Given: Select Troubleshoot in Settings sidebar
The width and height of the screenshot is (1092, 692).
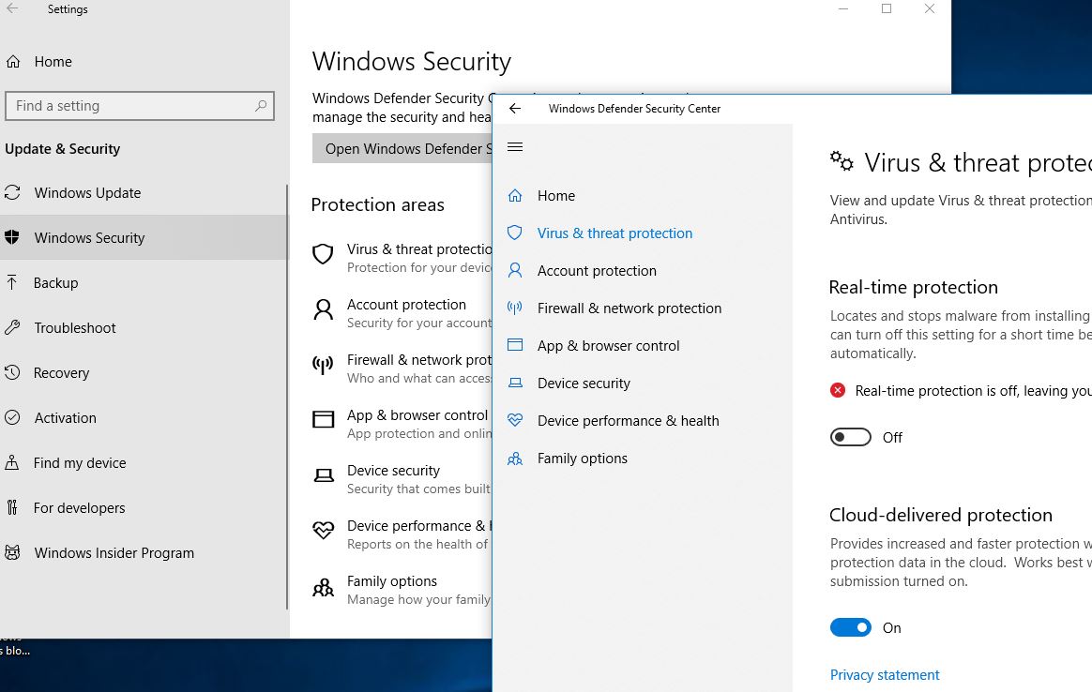Looking at the screenshot, I should pyautogui.click(x=75, y=328).
